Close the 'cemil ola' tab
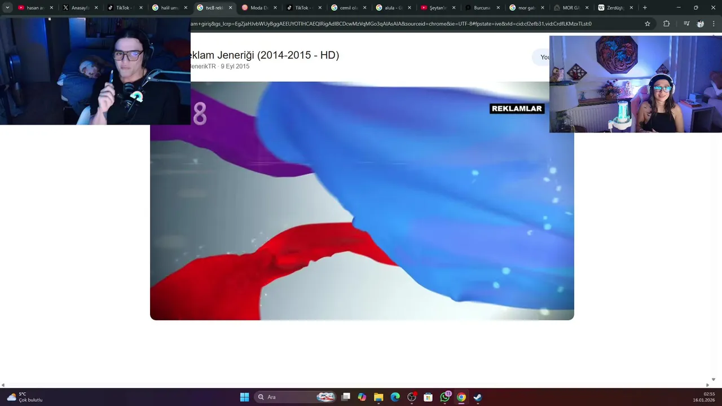722x406 pixels. point(364,8)
